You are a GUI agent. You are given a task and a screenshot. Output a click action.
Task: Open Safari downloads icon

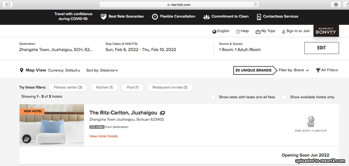336,4
